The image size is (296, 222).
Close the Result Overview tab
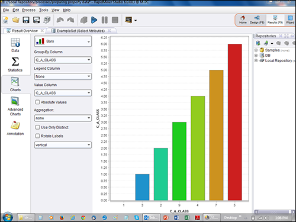point(42,31)
